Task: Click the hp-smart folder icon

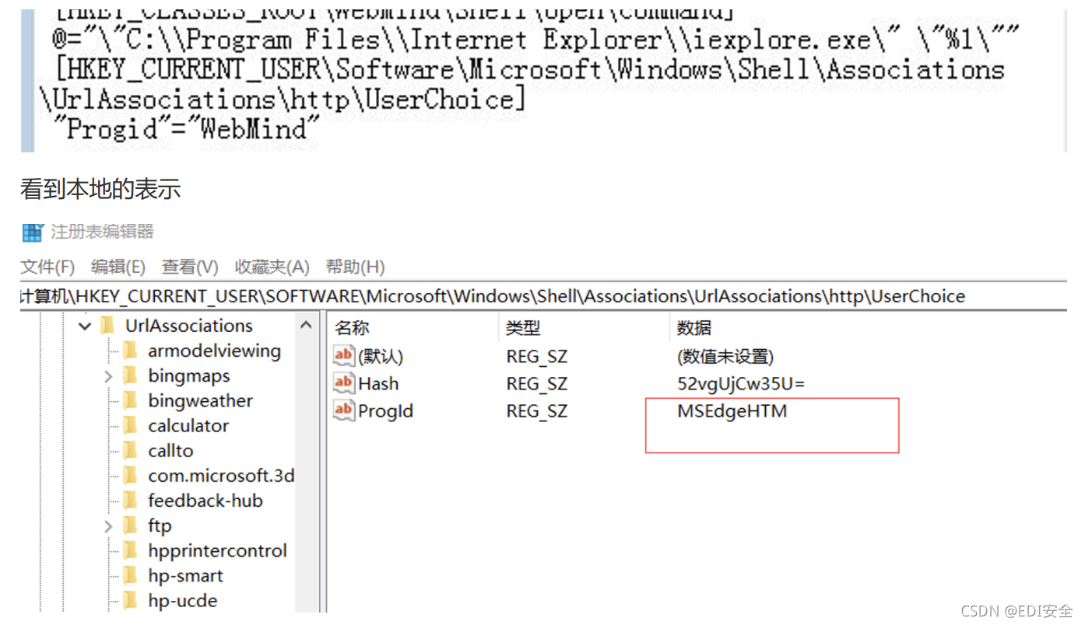Action: click(131, 575)
